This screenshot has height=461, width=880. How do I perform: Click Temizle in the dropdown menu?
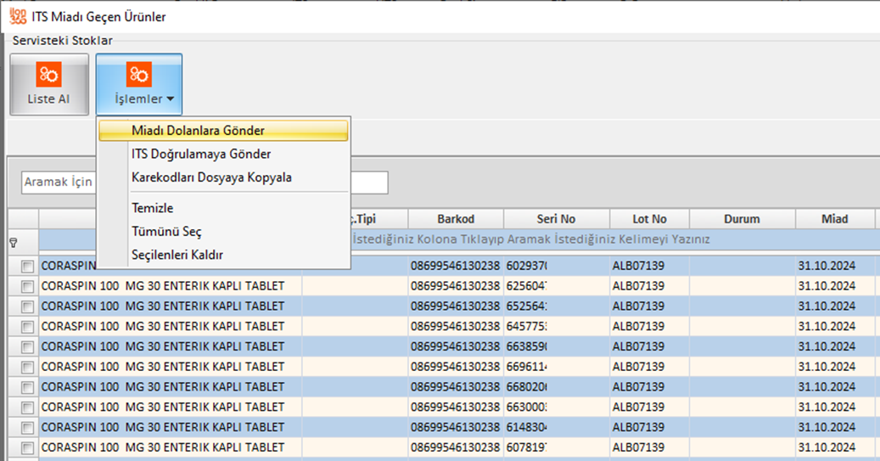click(152, 208)
